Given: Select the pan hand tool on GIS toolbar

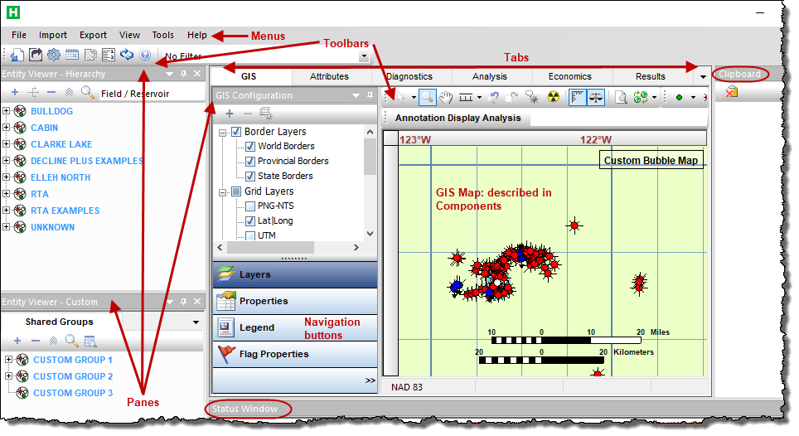Looking at the screenshot, I should click(x=447, y=97).
